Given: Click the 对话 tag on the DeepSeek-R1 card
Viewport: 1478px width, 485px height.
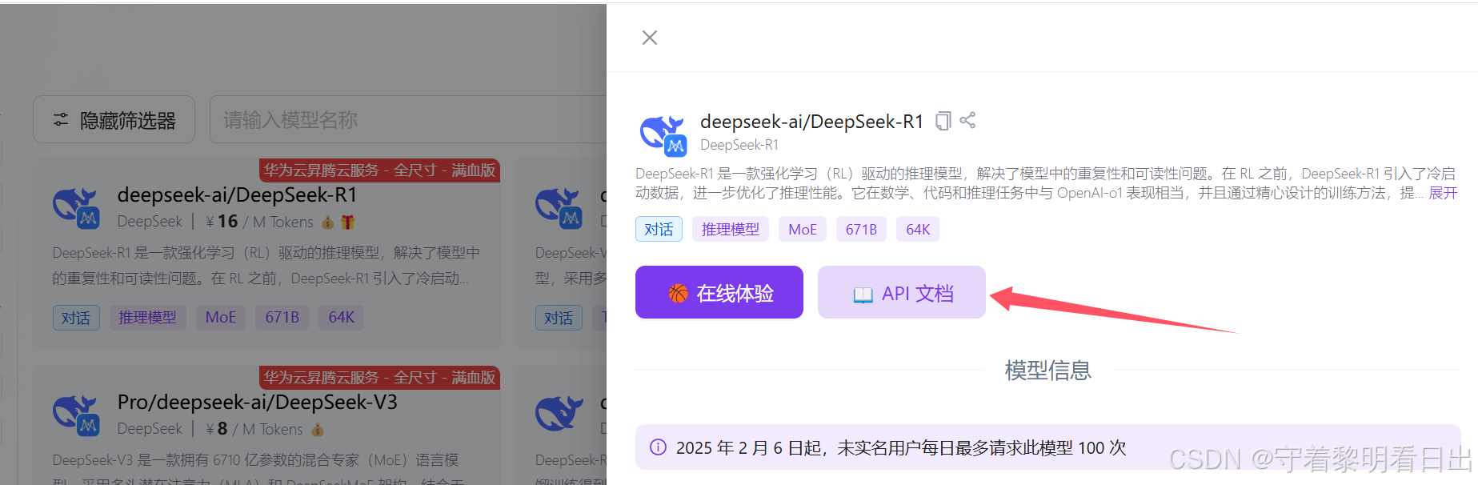Looking at the screenshot, I should point(76,318).
